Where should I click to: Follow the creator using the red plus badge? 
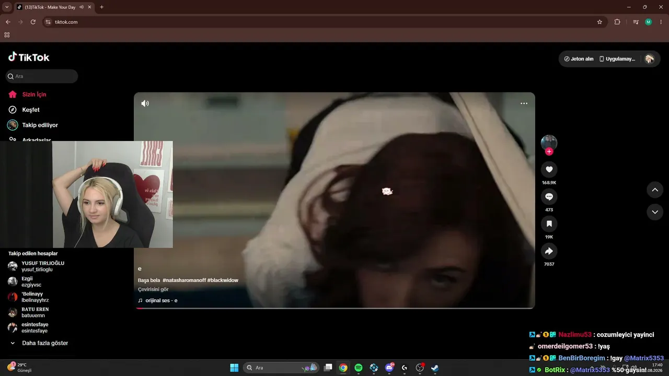[x=549, y=151]
